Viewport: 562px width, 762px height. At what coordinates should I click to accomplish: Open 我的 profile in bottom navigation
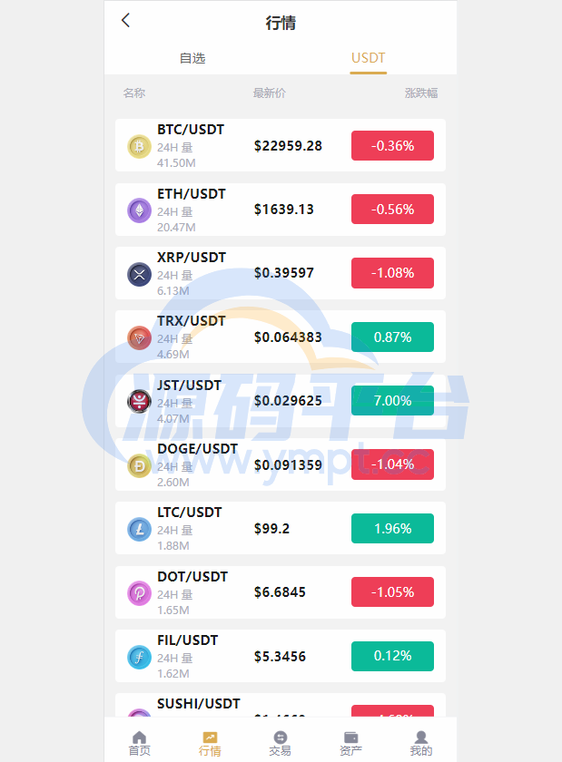tap(421, 744)
